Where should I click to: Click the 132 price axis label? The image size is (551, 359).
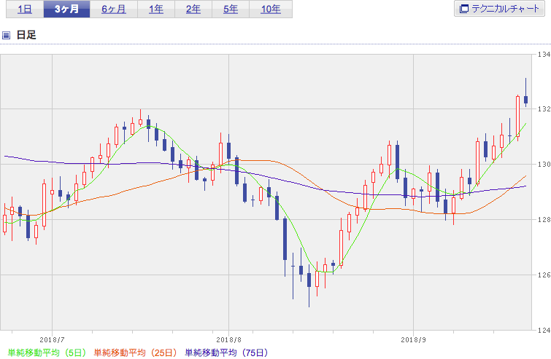[x=544, y=109]
